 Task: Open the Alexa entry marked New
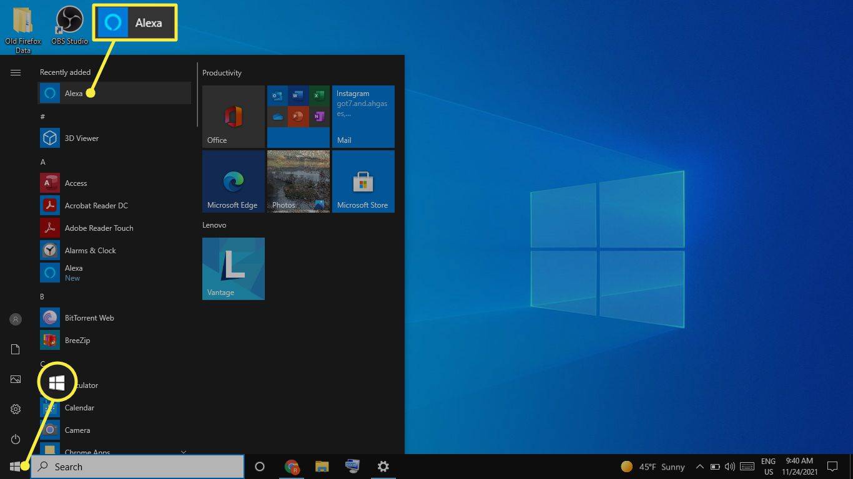click(x=114, y=273)
